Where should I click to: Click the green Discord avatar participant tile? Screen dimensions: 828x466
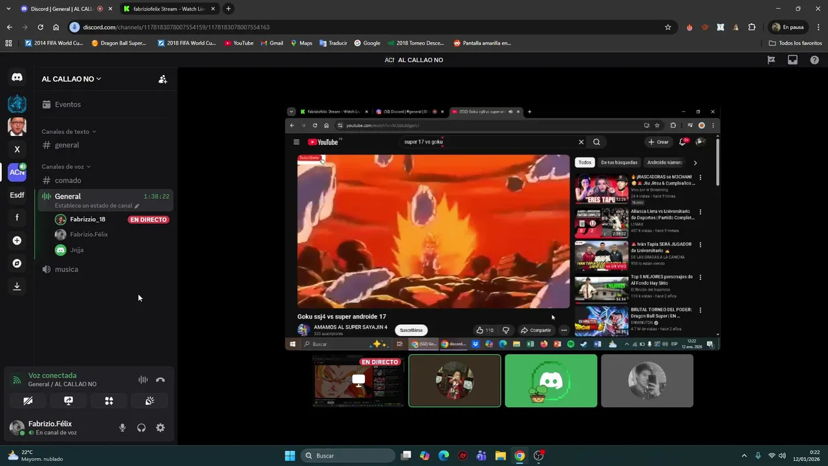[550, 381]
